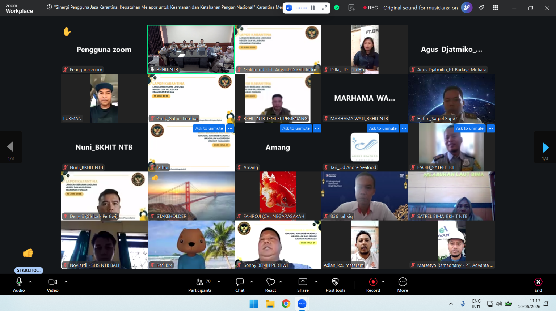Click the display cast icon in the system tray
This screenshot has height=311, width=556.
pos(490,304)
